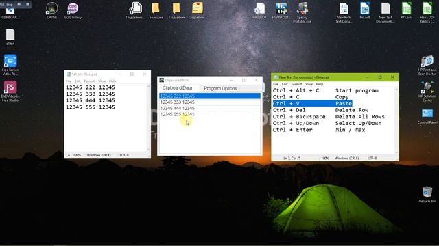Select the tm.odt desktop file
The image size is (439, 246).
coord(364,11)
